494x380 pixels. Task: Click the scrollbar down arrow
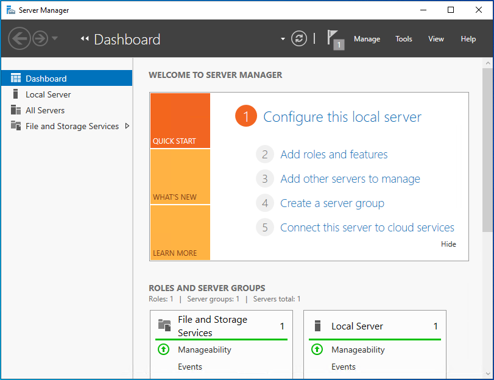coord(488,374)
